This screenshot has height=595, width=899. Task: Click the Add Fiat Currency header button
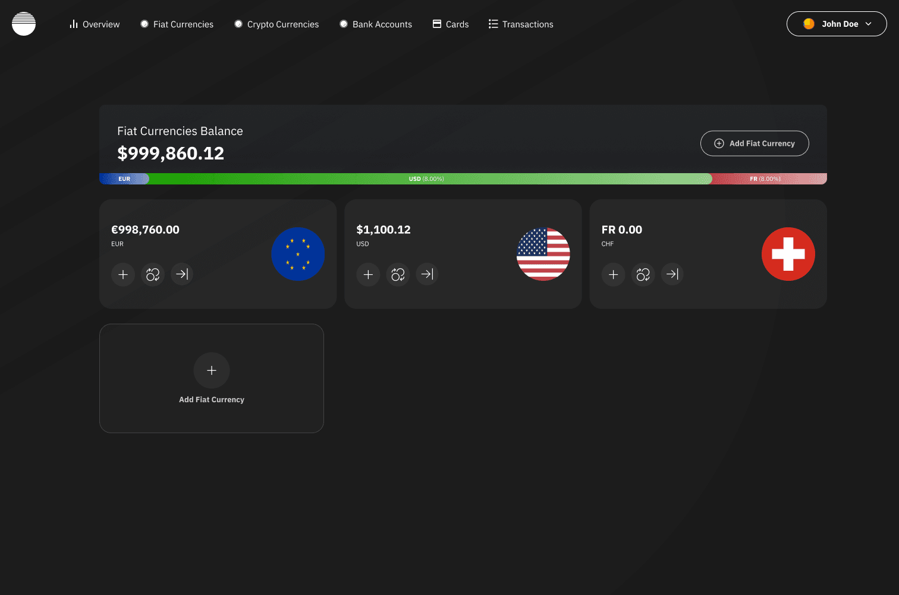point(755,143)
